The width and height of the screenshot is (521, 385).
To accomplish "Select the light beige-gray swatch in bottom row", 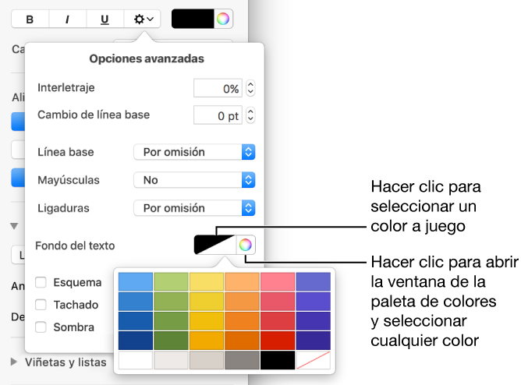I will tap(207, 360).
